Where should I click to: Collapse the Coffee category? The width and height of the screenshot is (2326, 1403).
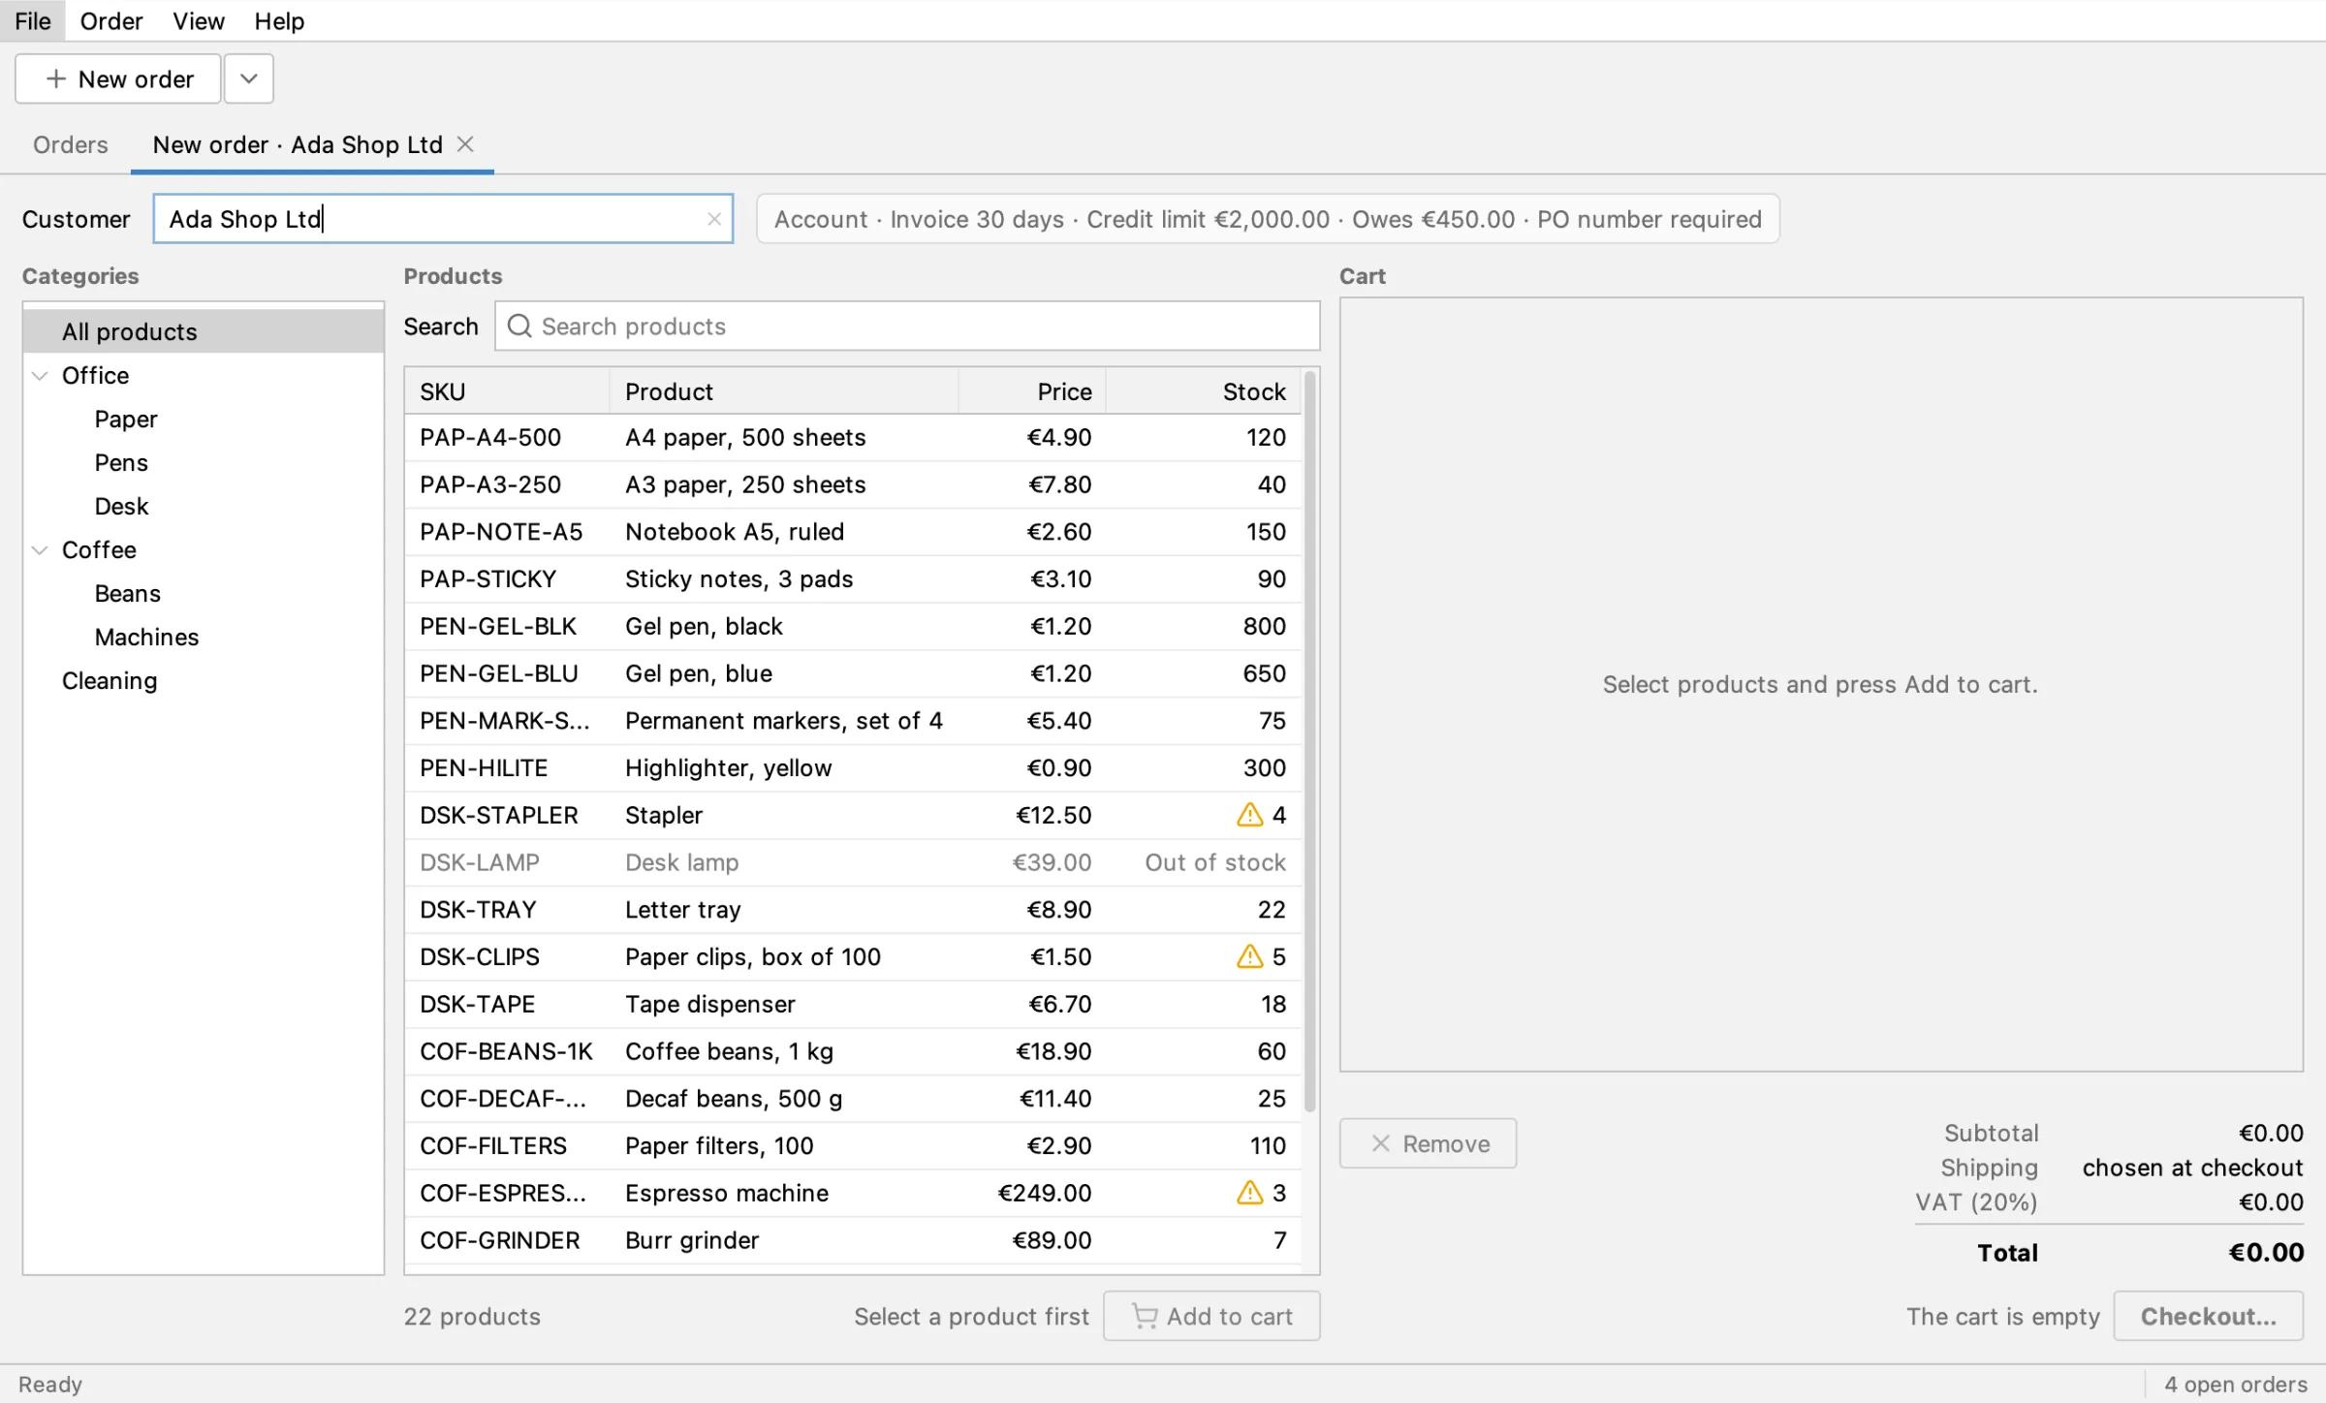[41, 550]
